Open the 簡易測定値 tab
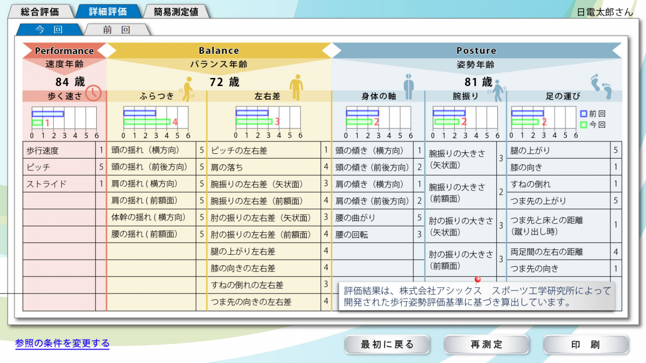The image size is (646, 363). pyautogui.click(x=177, y=11)
